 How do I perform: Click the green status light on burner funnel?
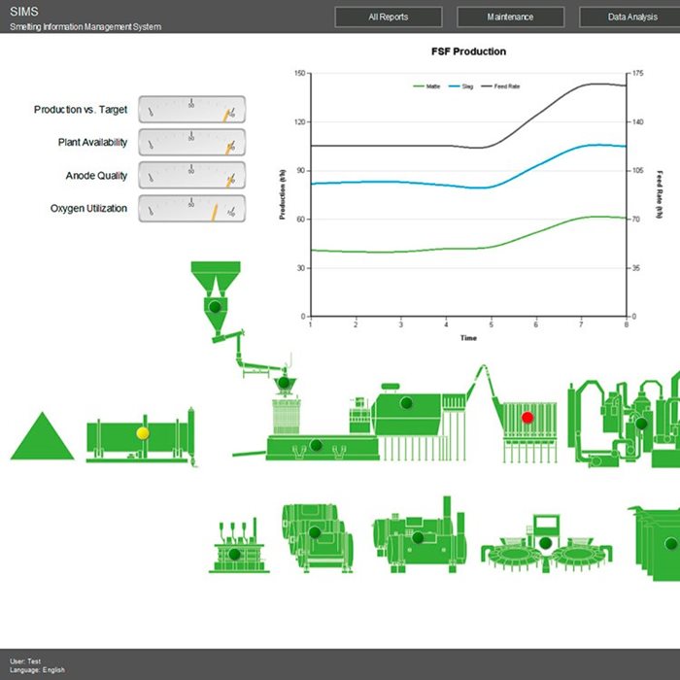click(x=284, y=383)
